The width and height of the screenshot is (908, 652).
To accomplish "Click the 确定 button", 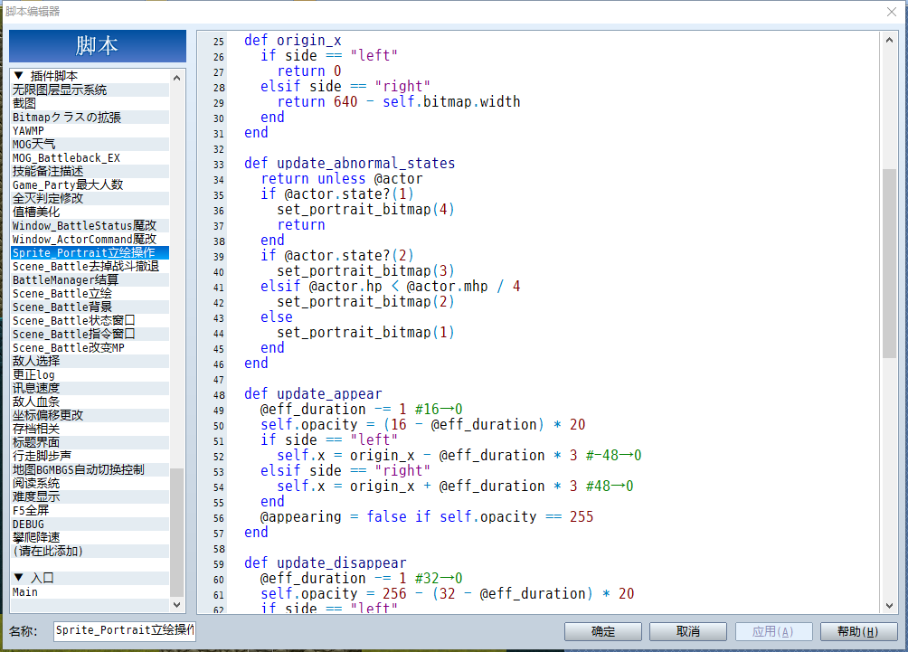I will pyautogui.click(x=603, y=631).
